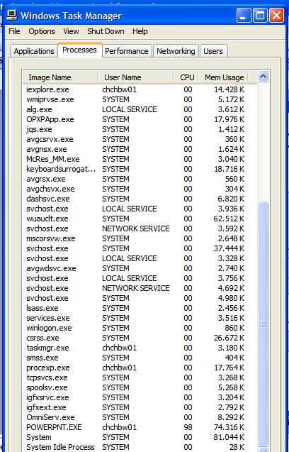Open the Help menu
Image resolution: width=289 pixels, height=452 pixels.
point(140,31)
